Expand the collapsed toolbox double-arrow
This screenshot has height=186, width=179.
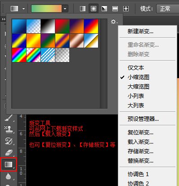point(4,19)
